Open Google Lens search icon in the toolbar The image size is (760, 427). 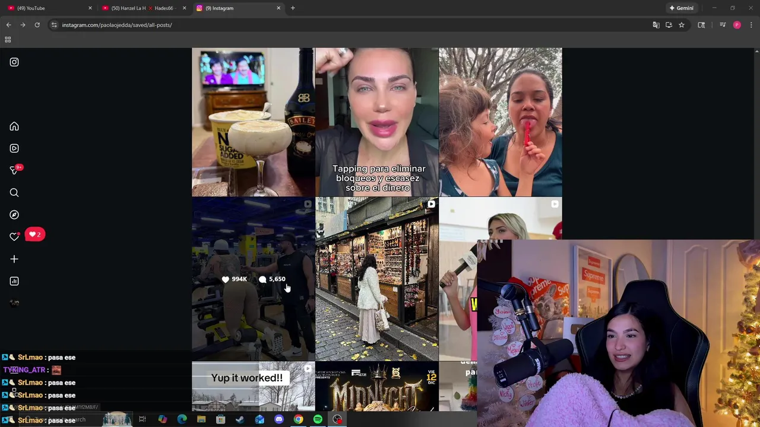pyautogui.click(x=701, y=25)
